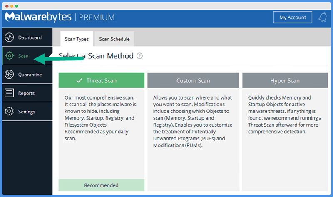Click the red window close dot
Screen dimensions: 333x197
7,6
